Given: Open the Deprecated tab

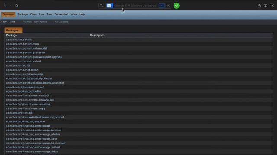Looking at the screenshot, I should click(61, 14).
